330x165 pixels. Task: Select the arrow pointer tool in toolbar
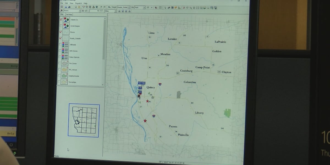coord(165,7)
